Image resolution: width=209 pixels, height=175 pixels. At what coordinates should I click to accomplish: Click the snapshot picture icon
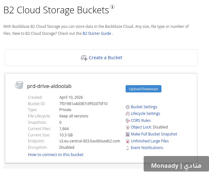pyautogui.click(x=127, y=134)
